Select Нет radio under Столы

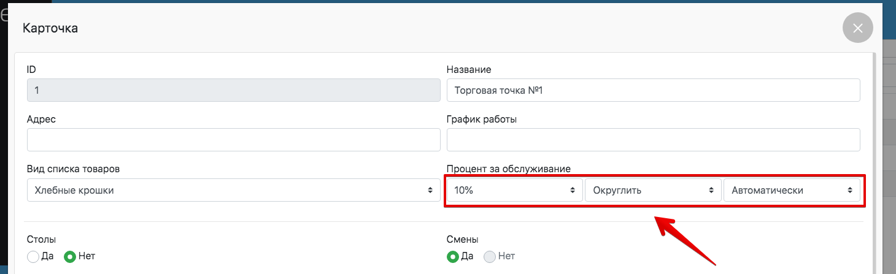70,257
